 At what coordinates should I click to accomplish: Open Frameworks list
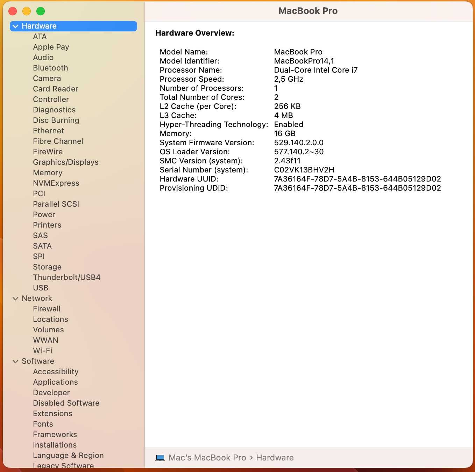[55, 435]
